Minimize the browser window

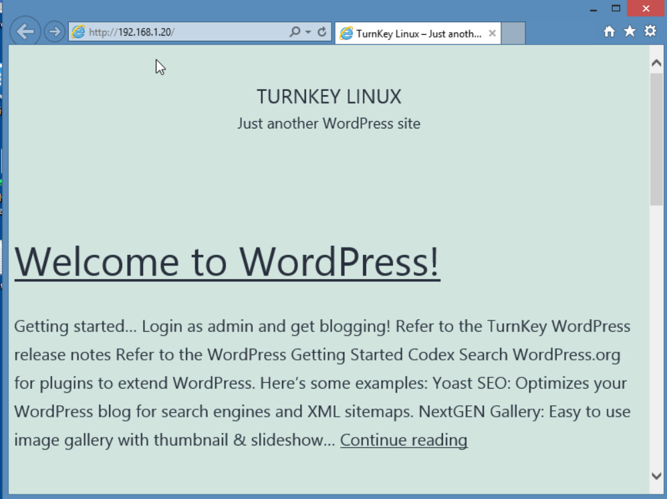click(594, 9)
